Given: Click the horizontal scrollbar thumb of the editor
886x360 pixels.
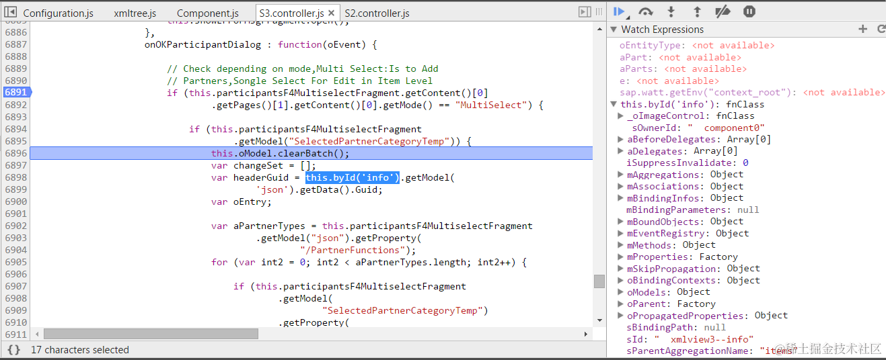Looking at the screenshot, I should [151, 334].
